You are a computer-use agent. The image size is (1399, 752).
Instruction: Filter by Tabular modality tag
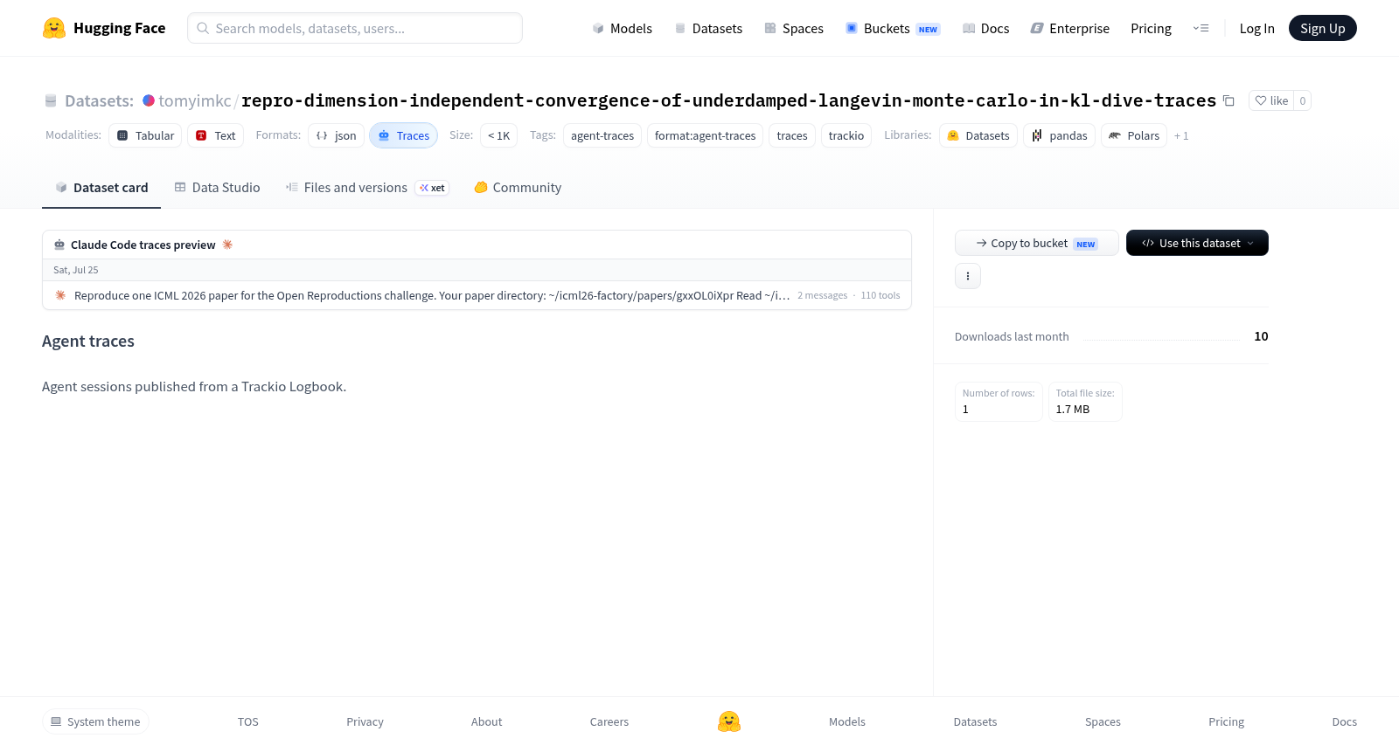click(x=145, y=135)
